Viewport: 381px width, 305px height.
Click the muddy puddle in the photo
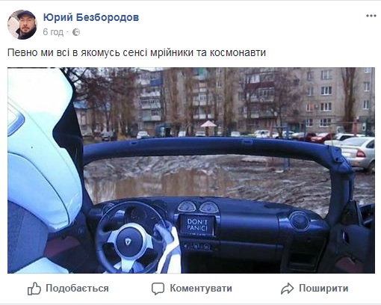point(159,182)
